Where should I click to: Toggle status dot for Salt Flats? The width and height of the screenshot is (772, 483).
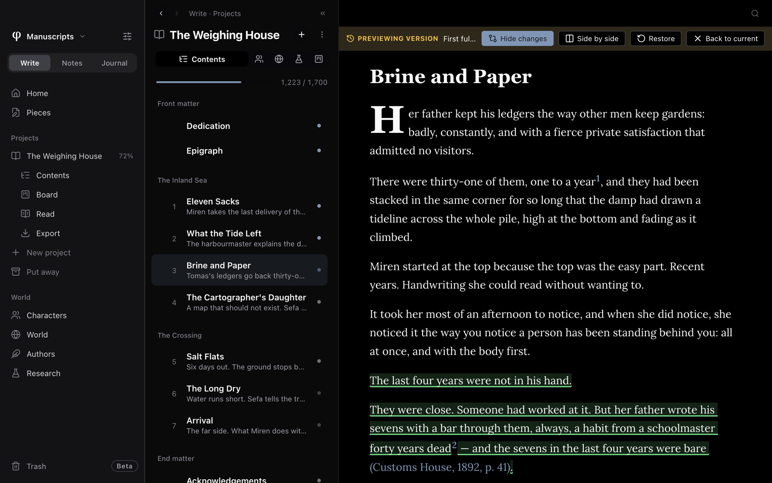319,361
